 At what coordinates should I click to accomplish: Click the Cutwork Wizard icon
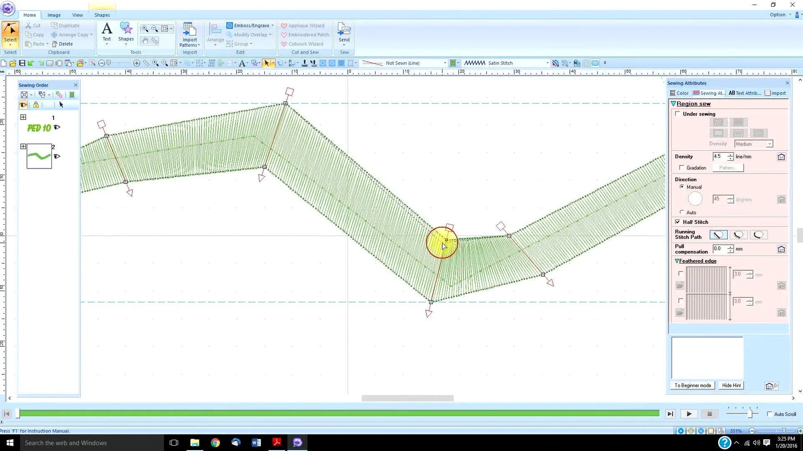[x=304, y=44]
